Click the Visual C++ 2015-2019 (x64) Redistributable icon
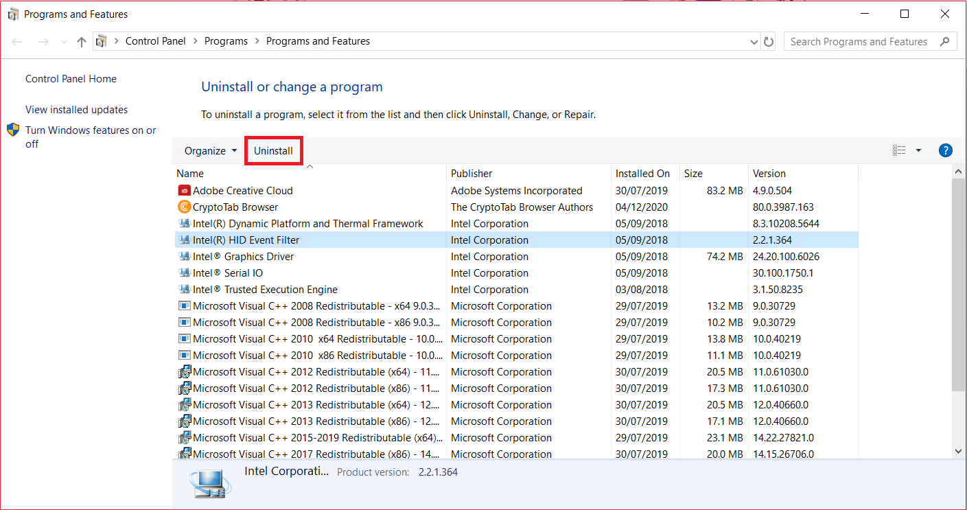Viewport: 967px width, 510px height. pyautogui.click(x=184, y=438)
